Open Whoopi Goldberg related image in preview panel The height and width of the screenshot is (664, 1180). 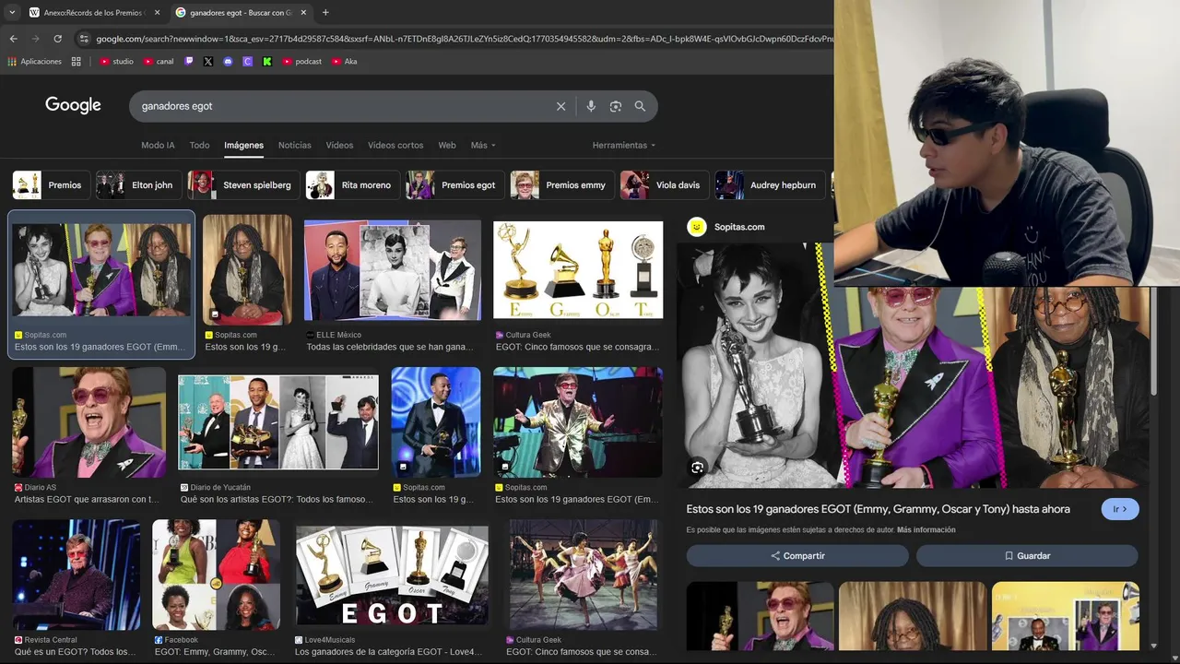tap(913, 616)
